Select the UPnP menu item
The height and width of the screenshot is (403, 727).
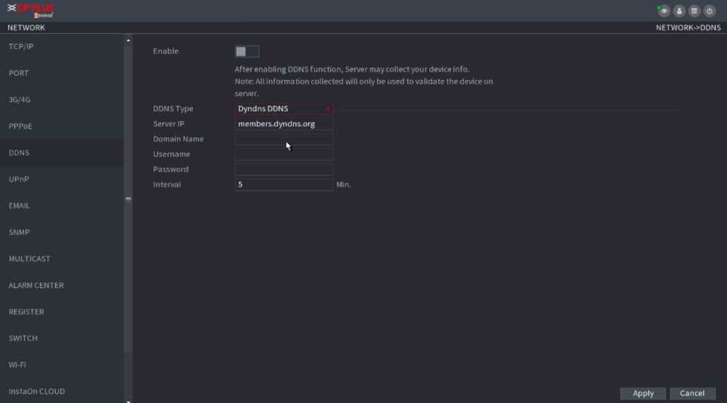click(x=20, y=179)
